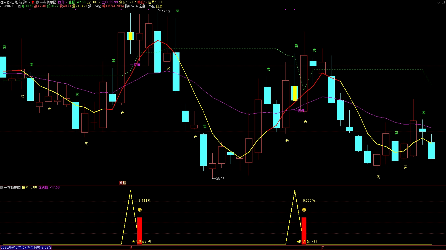Expand the 一夜情副图 sub-chart indicator menu

pos(2,187)
